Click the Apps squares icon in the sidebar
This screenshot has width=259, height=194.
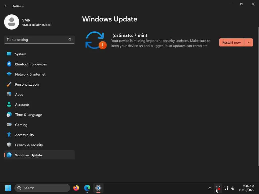[x=9, y=94]
